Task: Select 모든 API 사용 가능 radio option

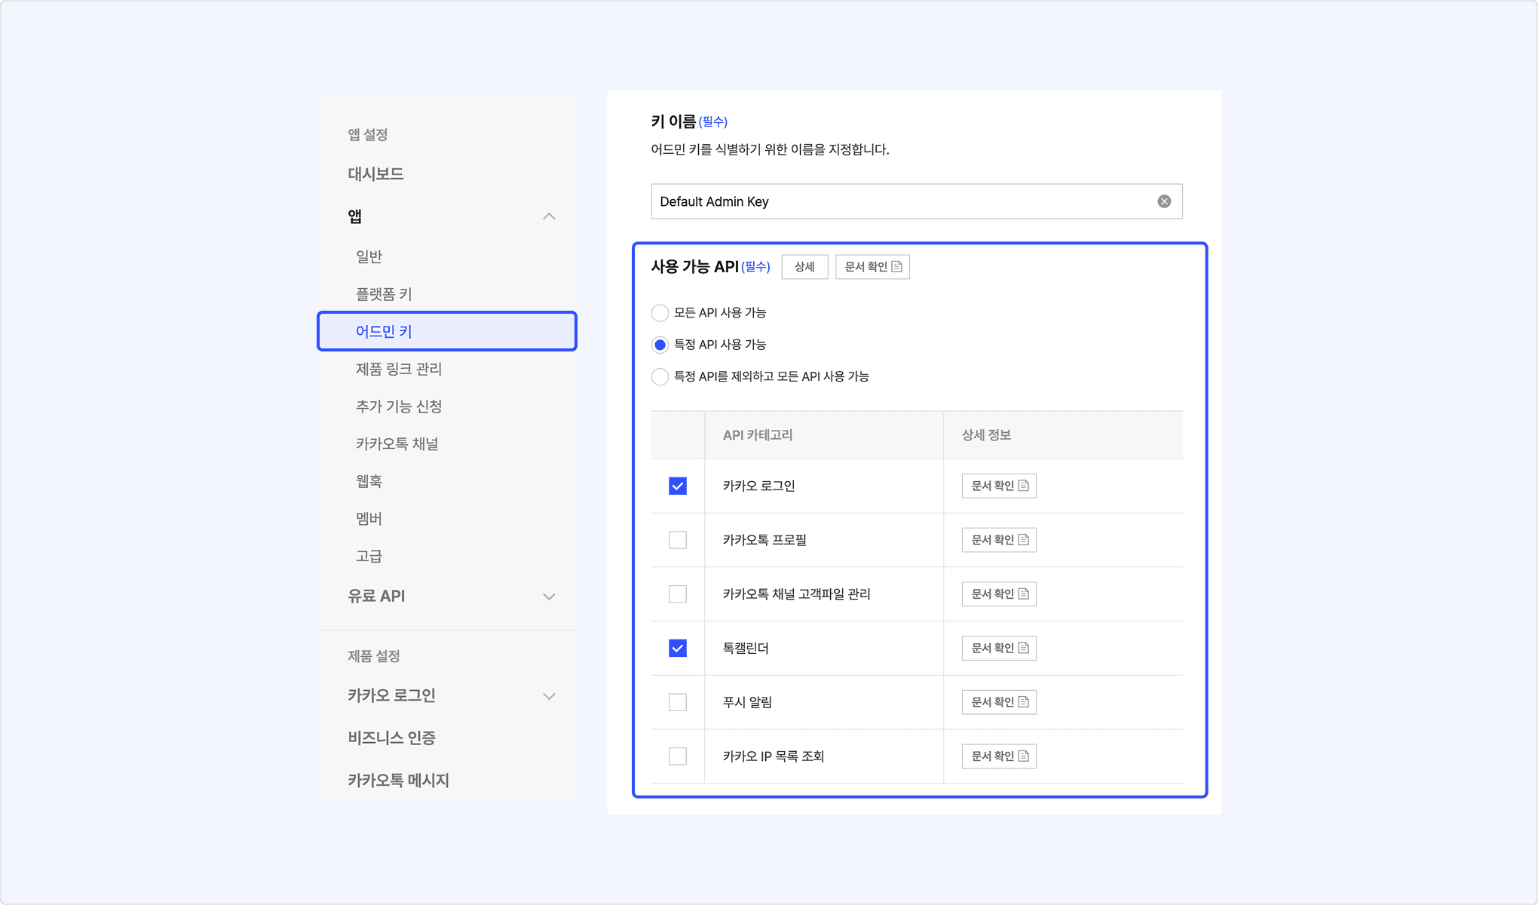Action: [660, 312]
